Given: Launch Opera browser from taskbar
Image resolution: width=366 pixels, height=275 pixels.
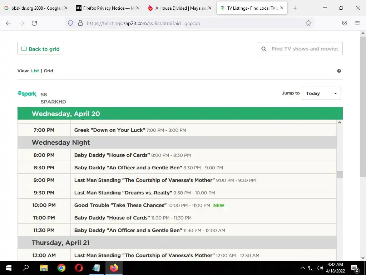Looking at the screenshot, I should 79,268.
